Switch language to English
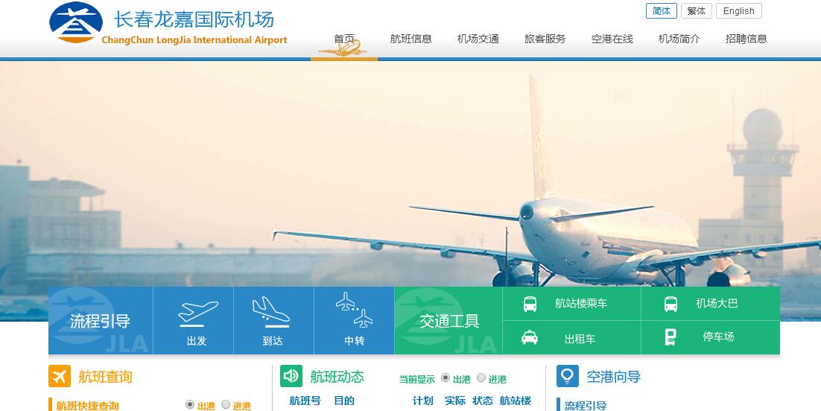 coord(739,11)
